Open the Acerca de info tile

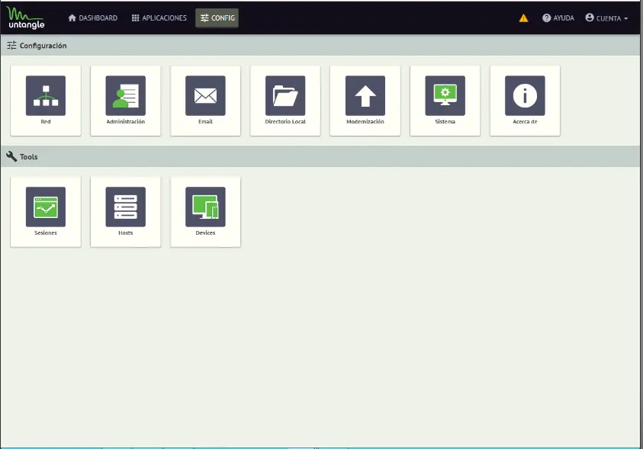tap(525, 101)
